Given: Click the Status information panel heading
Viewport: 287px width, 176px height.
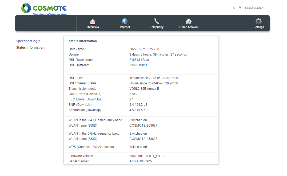Looking at the screenshot, I should coord(83,41).
